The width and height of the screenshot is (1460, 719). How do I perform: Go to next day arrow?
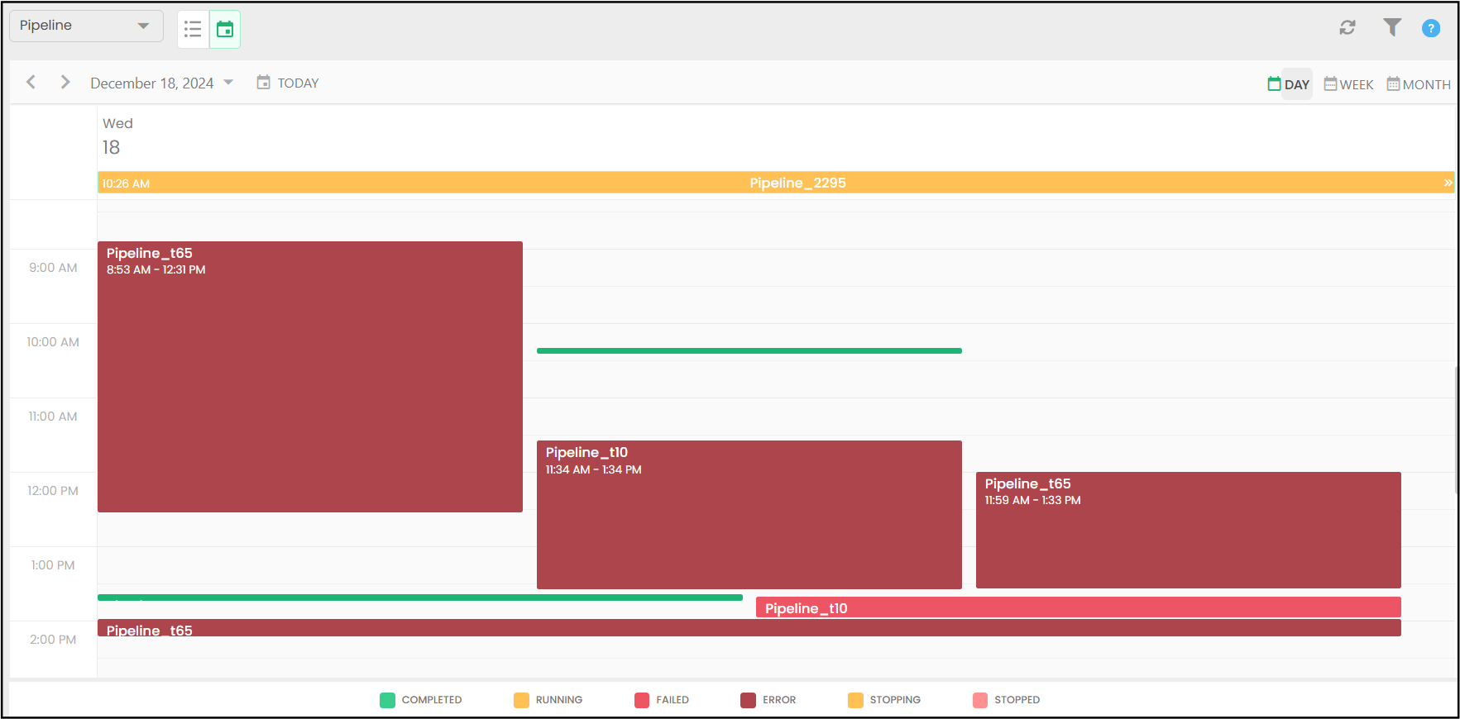click(x=65, y=82)
